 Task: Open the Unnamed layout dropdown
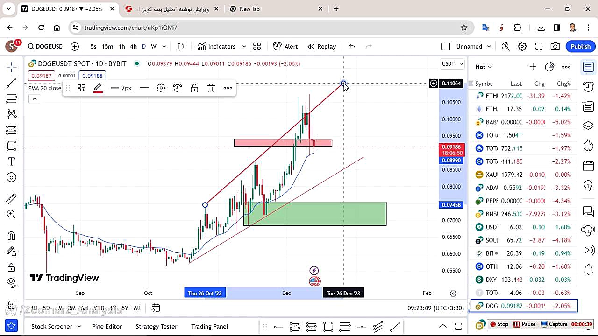(x=473, y=46)
